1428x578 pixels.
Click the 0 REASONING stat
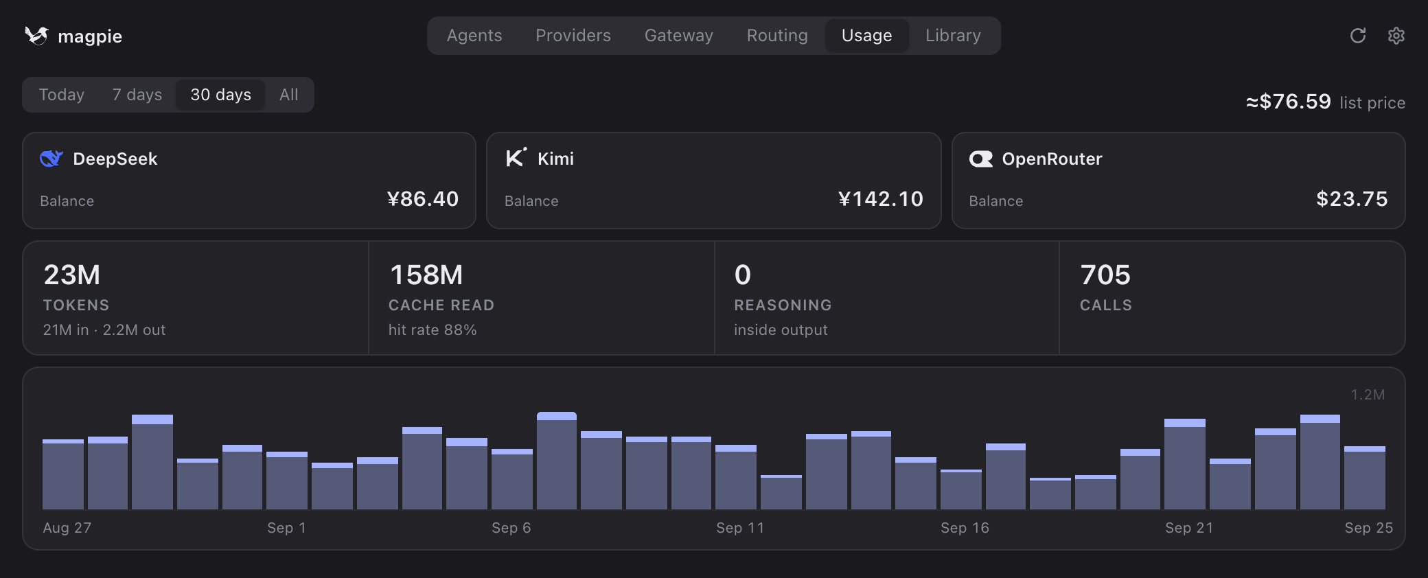(x=887, y=298)
